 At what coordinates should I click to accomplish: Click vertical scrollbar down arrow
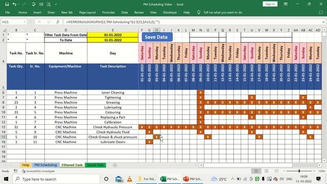tap(324, 160)
